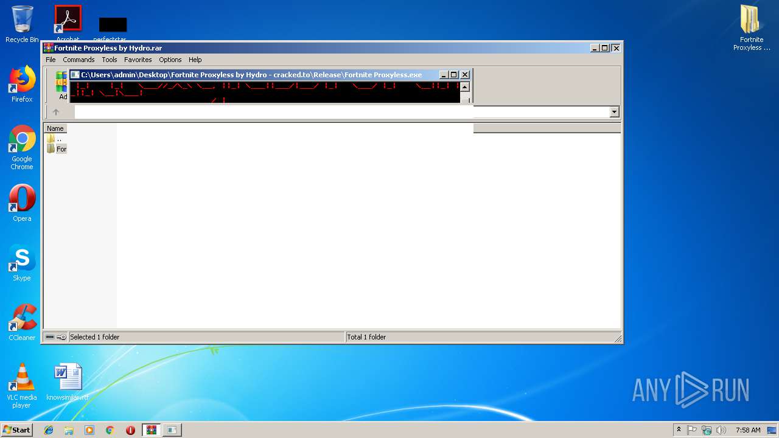Viewport: 779px width, 438px height.
Task: Open the Recycle Bin desktop icon
Action: (22, 24)
